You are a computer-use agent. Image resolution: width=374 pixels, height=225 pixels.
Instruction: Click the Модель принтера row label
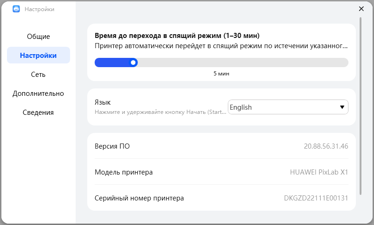(123, 172)
